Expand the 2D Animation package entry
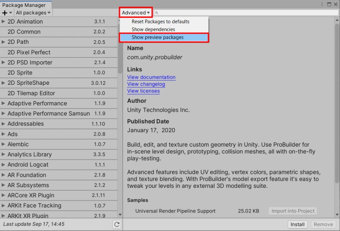The image size is (340, 231). (3, 22)
